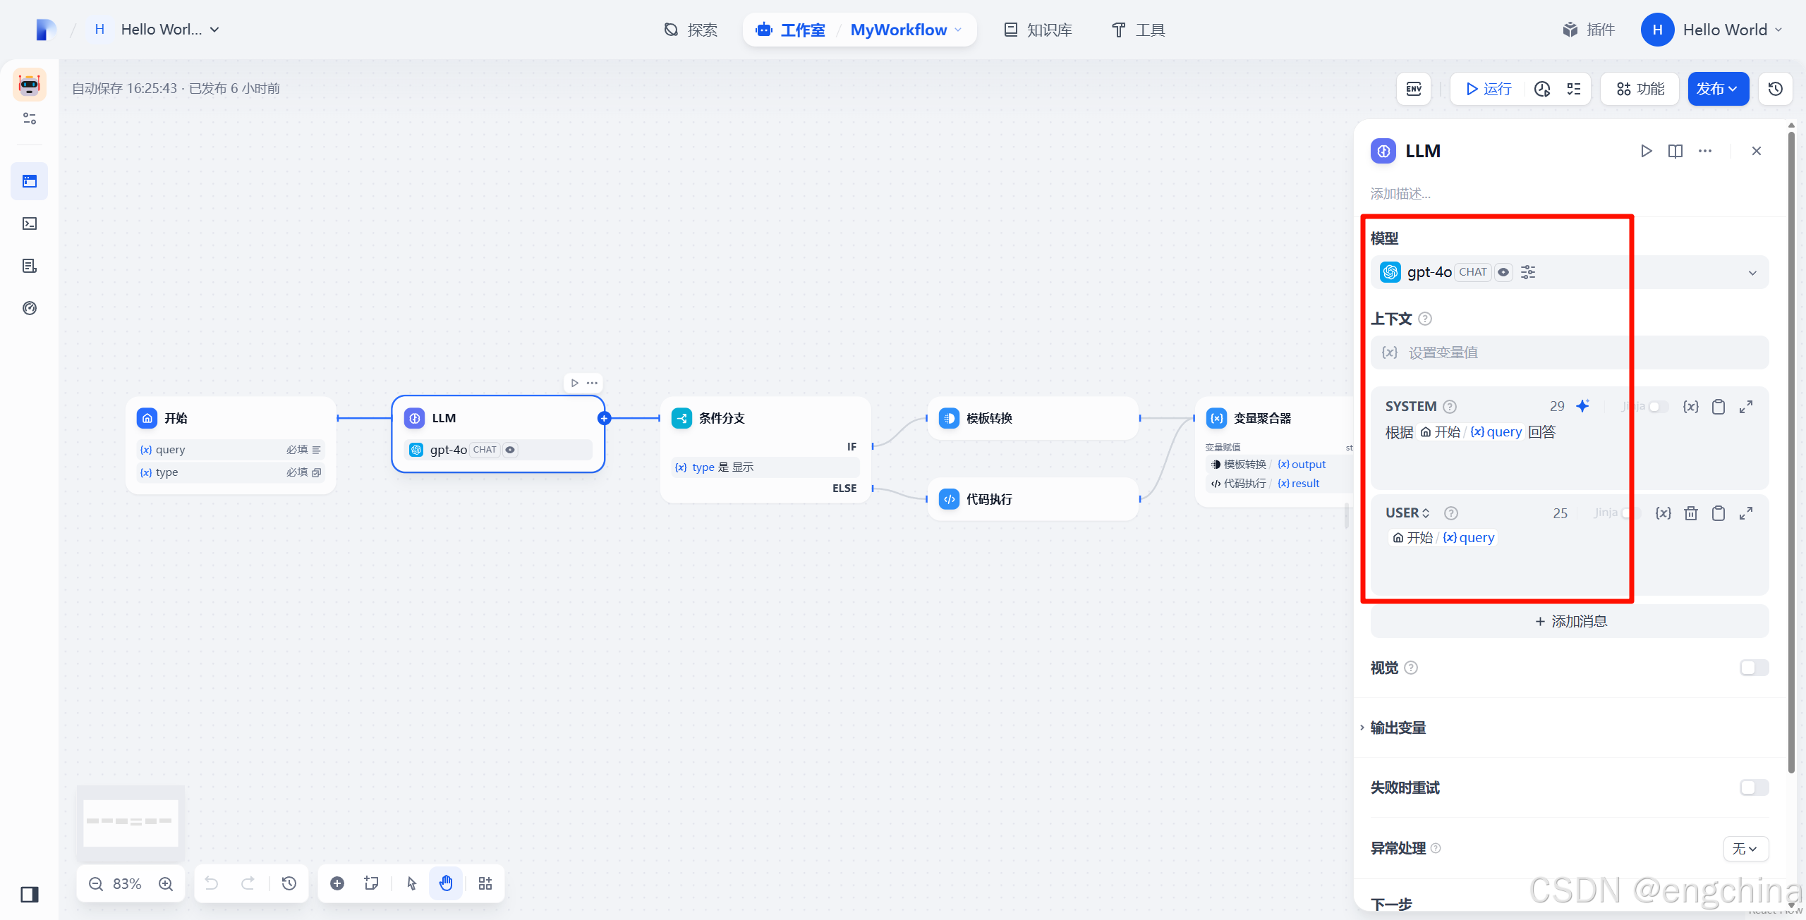Open the 探索 explore tab

[x=691, y=30]
